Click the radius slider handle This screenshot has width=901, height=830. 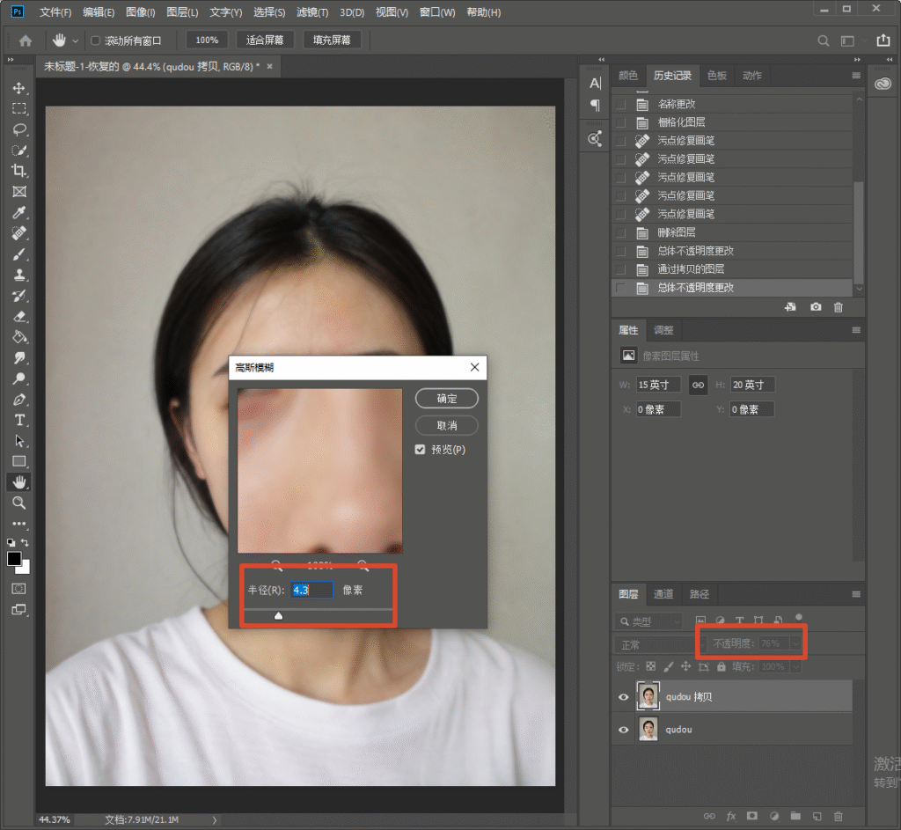(x=278, y=615)
